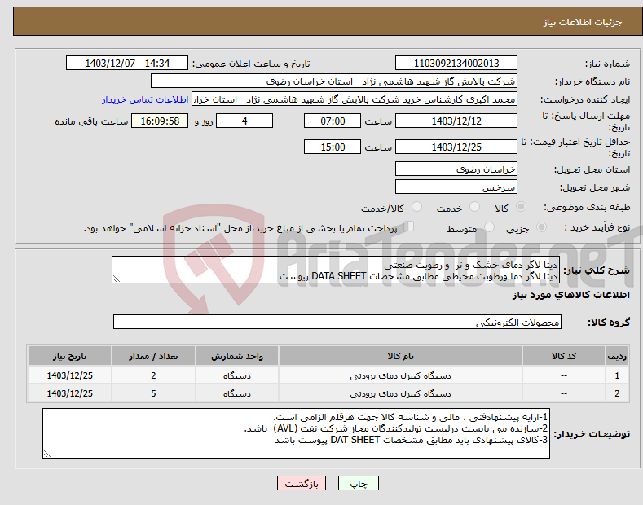Image resolution: width=643 pixels, height=505 pixels.
Task: Click the resize handle of buyer notes box
Action: click(x=47, y=454)
